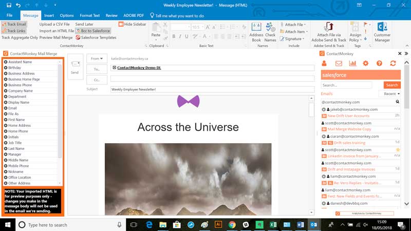Expand ContactMonkey Demo DL distribution list
411x231 pixels.
[x=114, y=68]
